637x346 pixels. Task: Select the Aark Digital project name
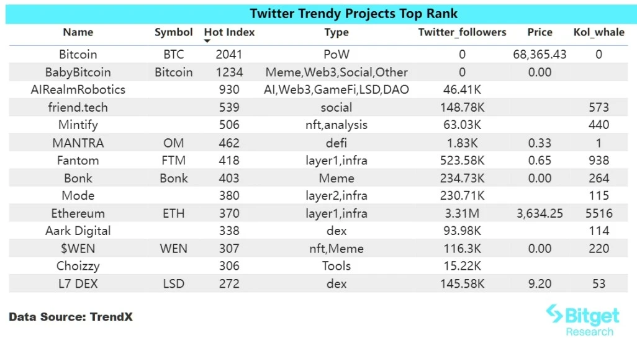click(x=78, y=231)
